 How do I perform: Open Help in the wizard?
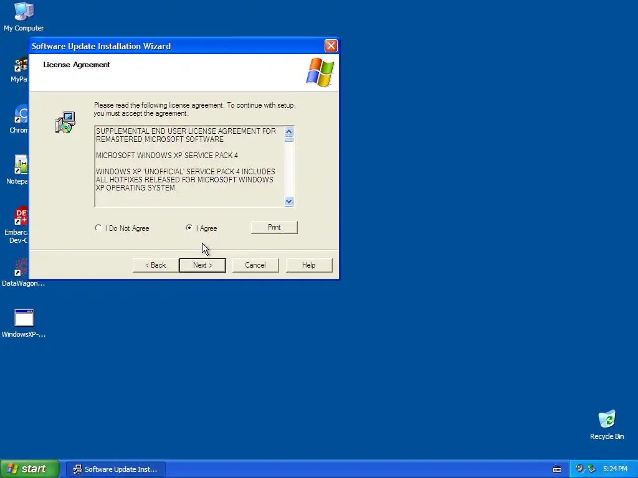(309, 265)
